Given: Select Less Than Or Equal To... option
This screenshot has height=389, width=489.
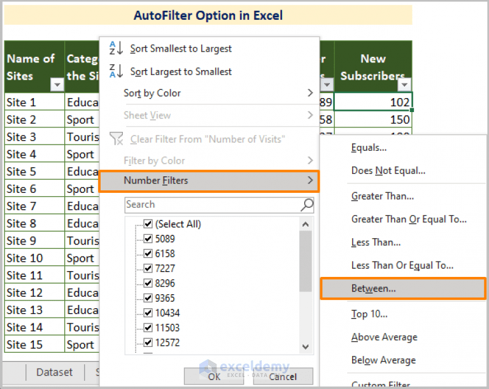Looking at the screenshot, I should (x=402, y=265).
